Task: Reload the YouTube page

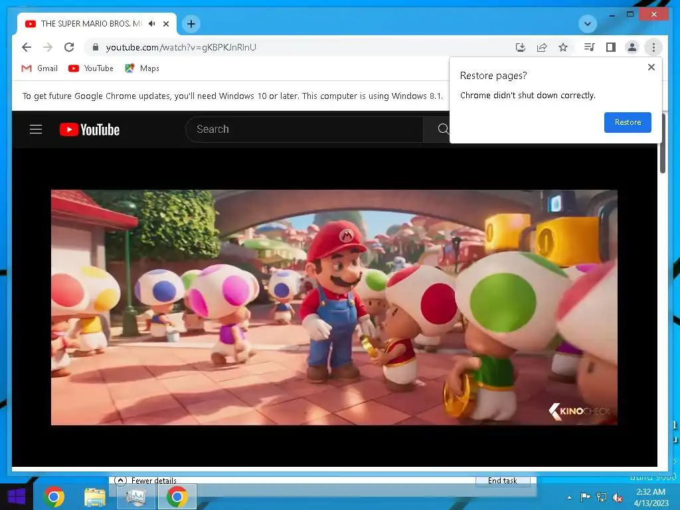Action: (x=69, y=47)
